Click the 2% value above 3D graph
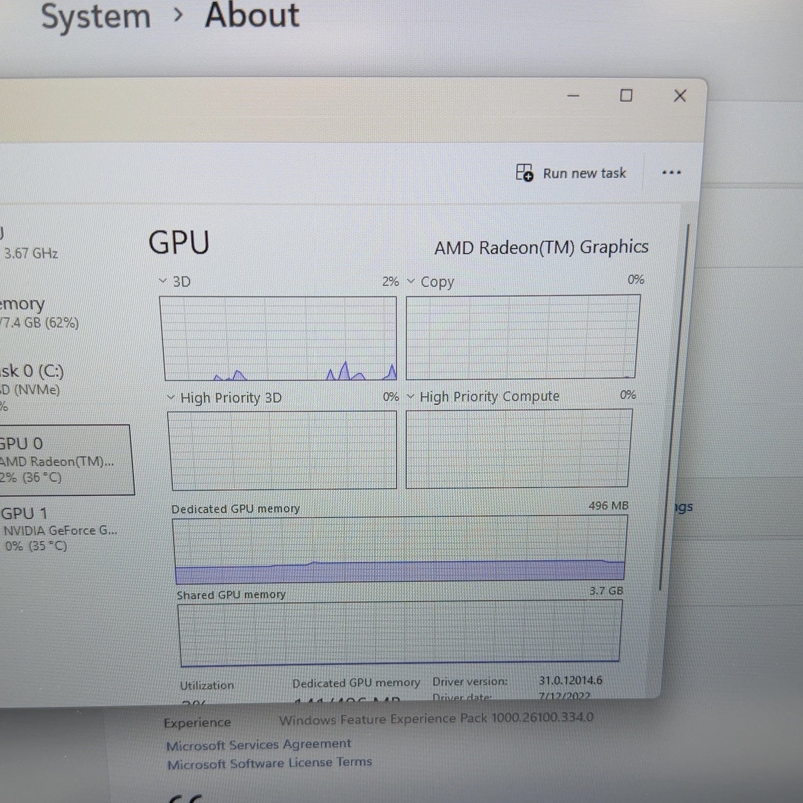The image size is (803, 803). click(390, 282)
